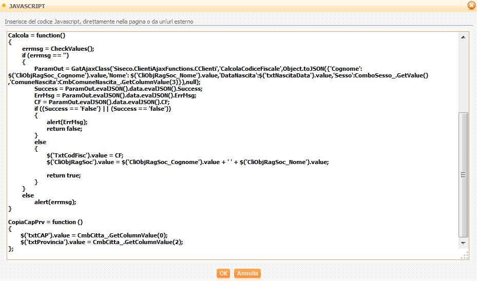This screenshot has width=477, height=281.
Task: Place the cursor on the "Calcola = function()" line
Action: 36,35
